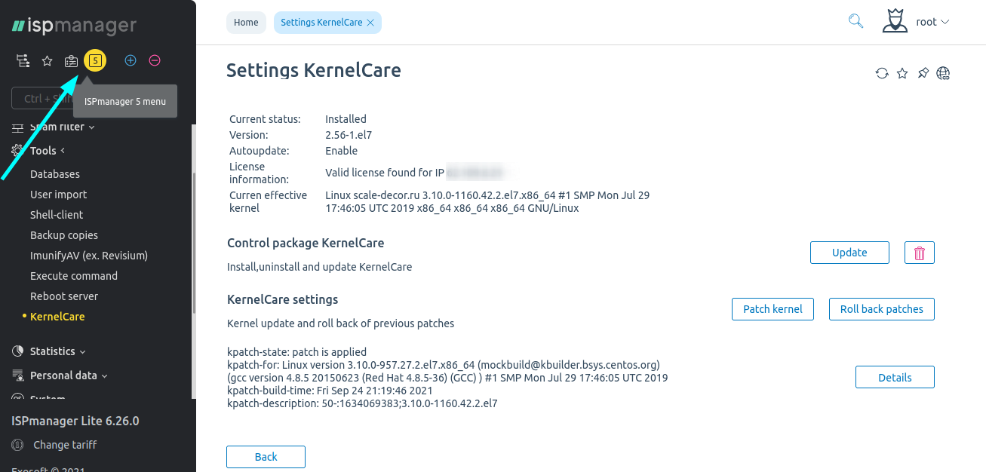Expand all menu sections with plus icon
This screenshot has height=472, width=986.
click(x=130, y=60)
